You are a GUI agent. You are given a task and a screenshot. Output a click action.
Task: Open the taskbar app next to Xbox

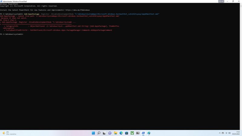[x=138, y=133]
